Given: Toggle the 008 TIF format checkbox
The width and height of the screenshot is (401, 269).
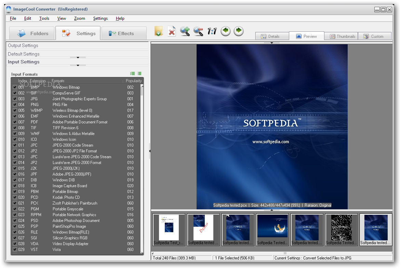Looking at the screenshot, I should pos(15,128).
